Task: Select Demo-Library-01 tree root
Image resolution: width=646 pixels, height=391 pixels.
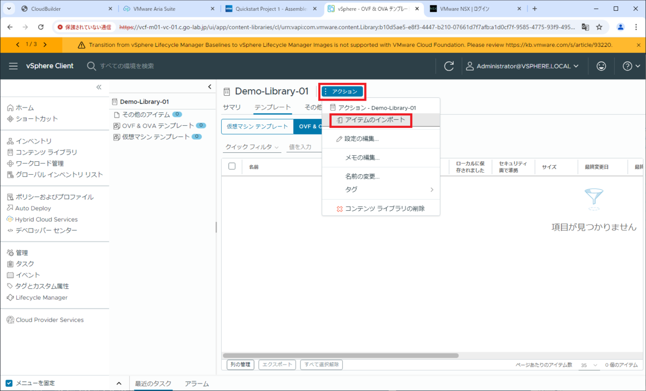Action: 141,102
